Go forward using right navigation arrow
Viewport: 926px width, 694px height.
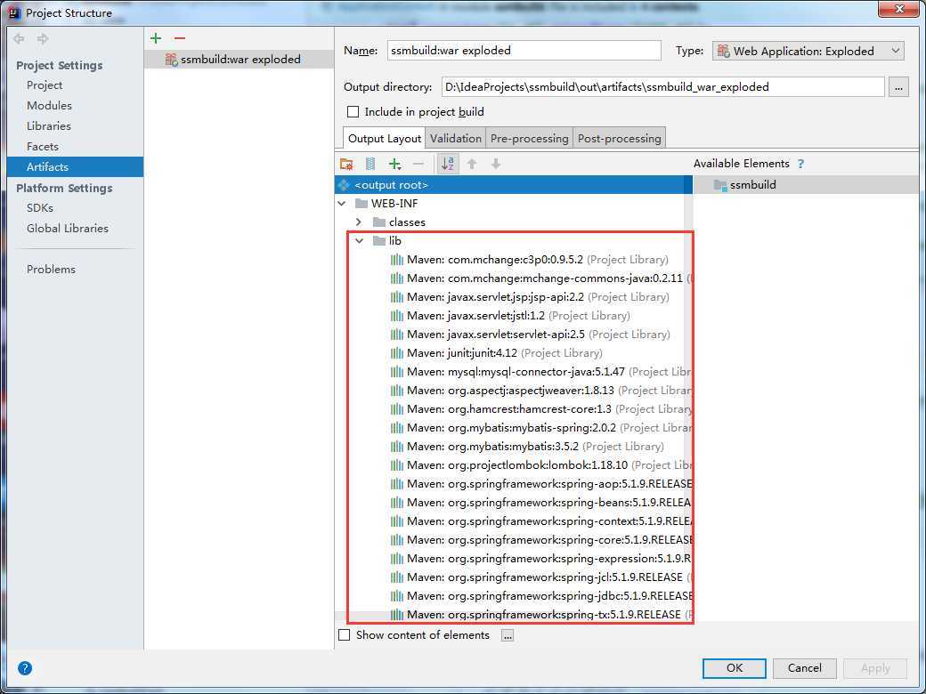point(43,39)
